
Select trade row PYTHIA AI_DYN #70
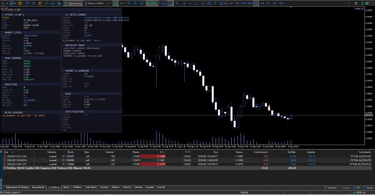[x=187, y=160]
